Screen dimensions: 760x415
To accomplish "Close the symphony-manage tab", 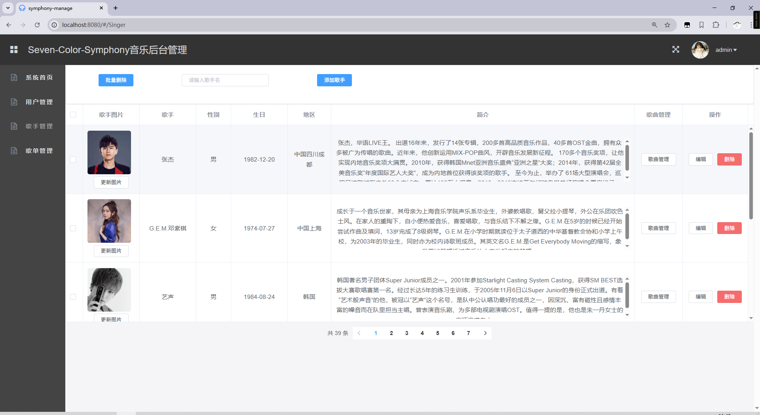I will point(101,8).
